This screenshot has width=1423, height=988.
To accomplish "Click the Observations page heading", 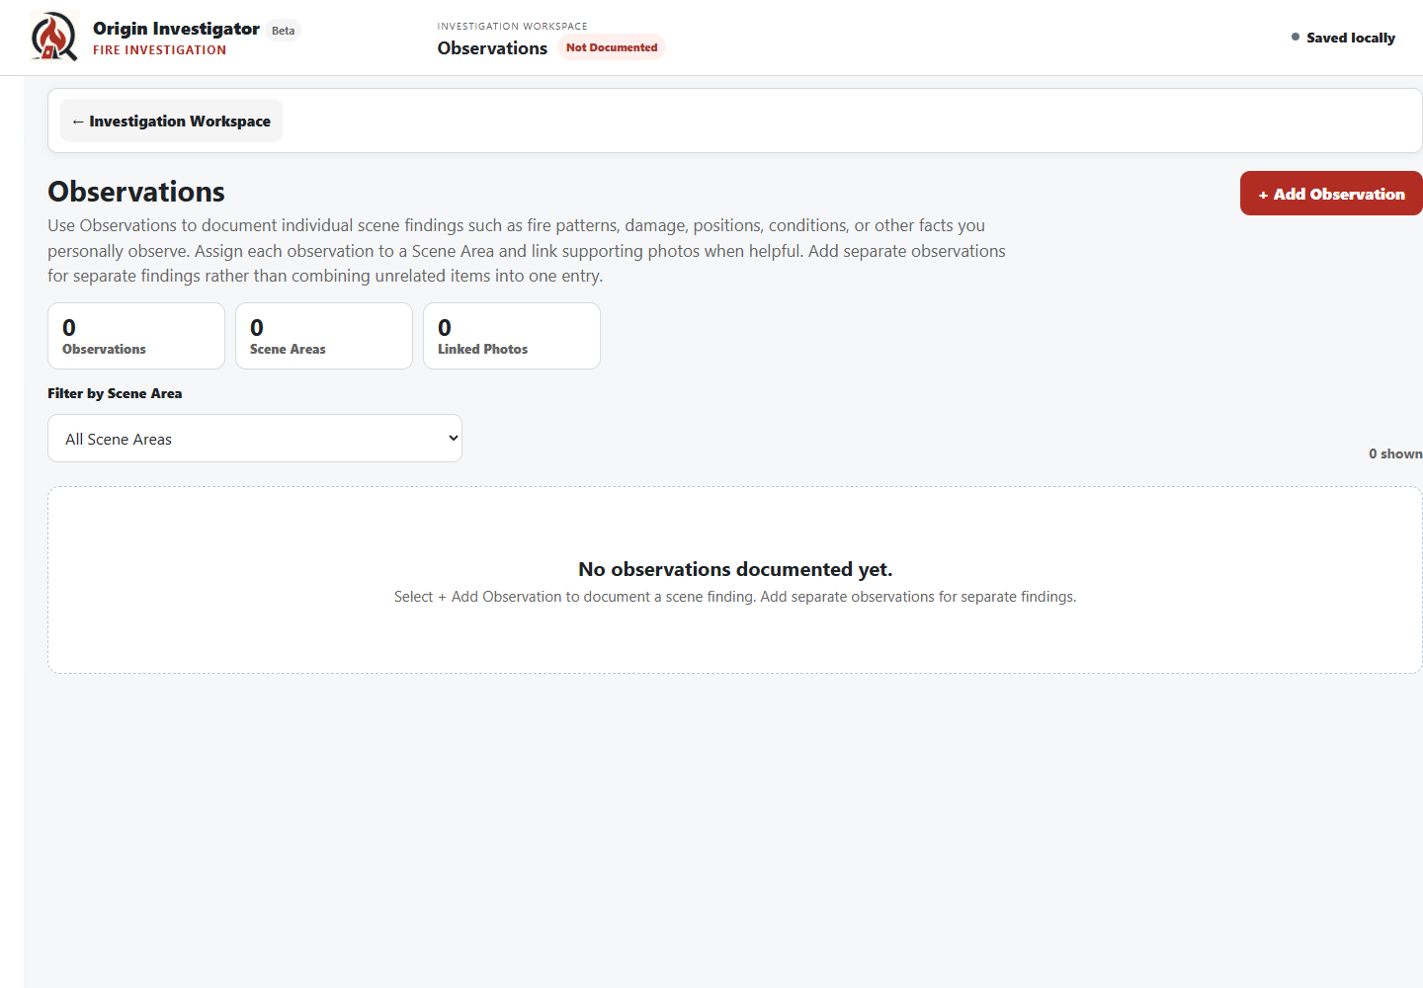I will pyautogui.click(x=136, y=192).
